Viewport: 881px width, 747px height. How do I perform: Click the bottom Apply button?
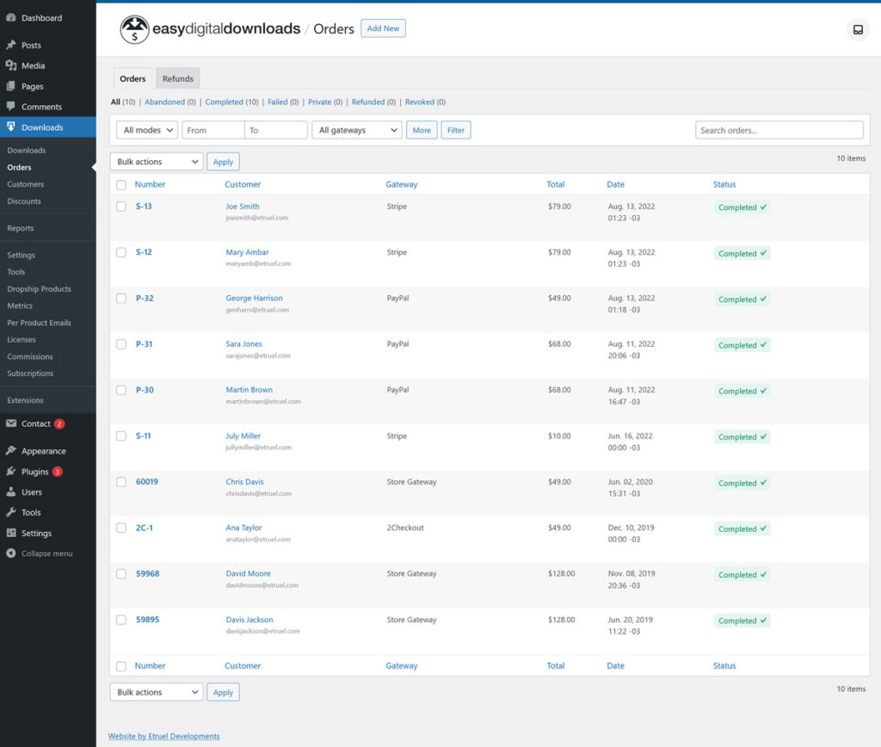click(223, 692)
